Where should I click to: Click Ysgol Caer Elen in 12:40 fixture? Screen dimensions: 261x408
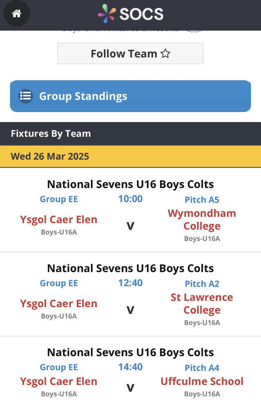coord(59,304)
